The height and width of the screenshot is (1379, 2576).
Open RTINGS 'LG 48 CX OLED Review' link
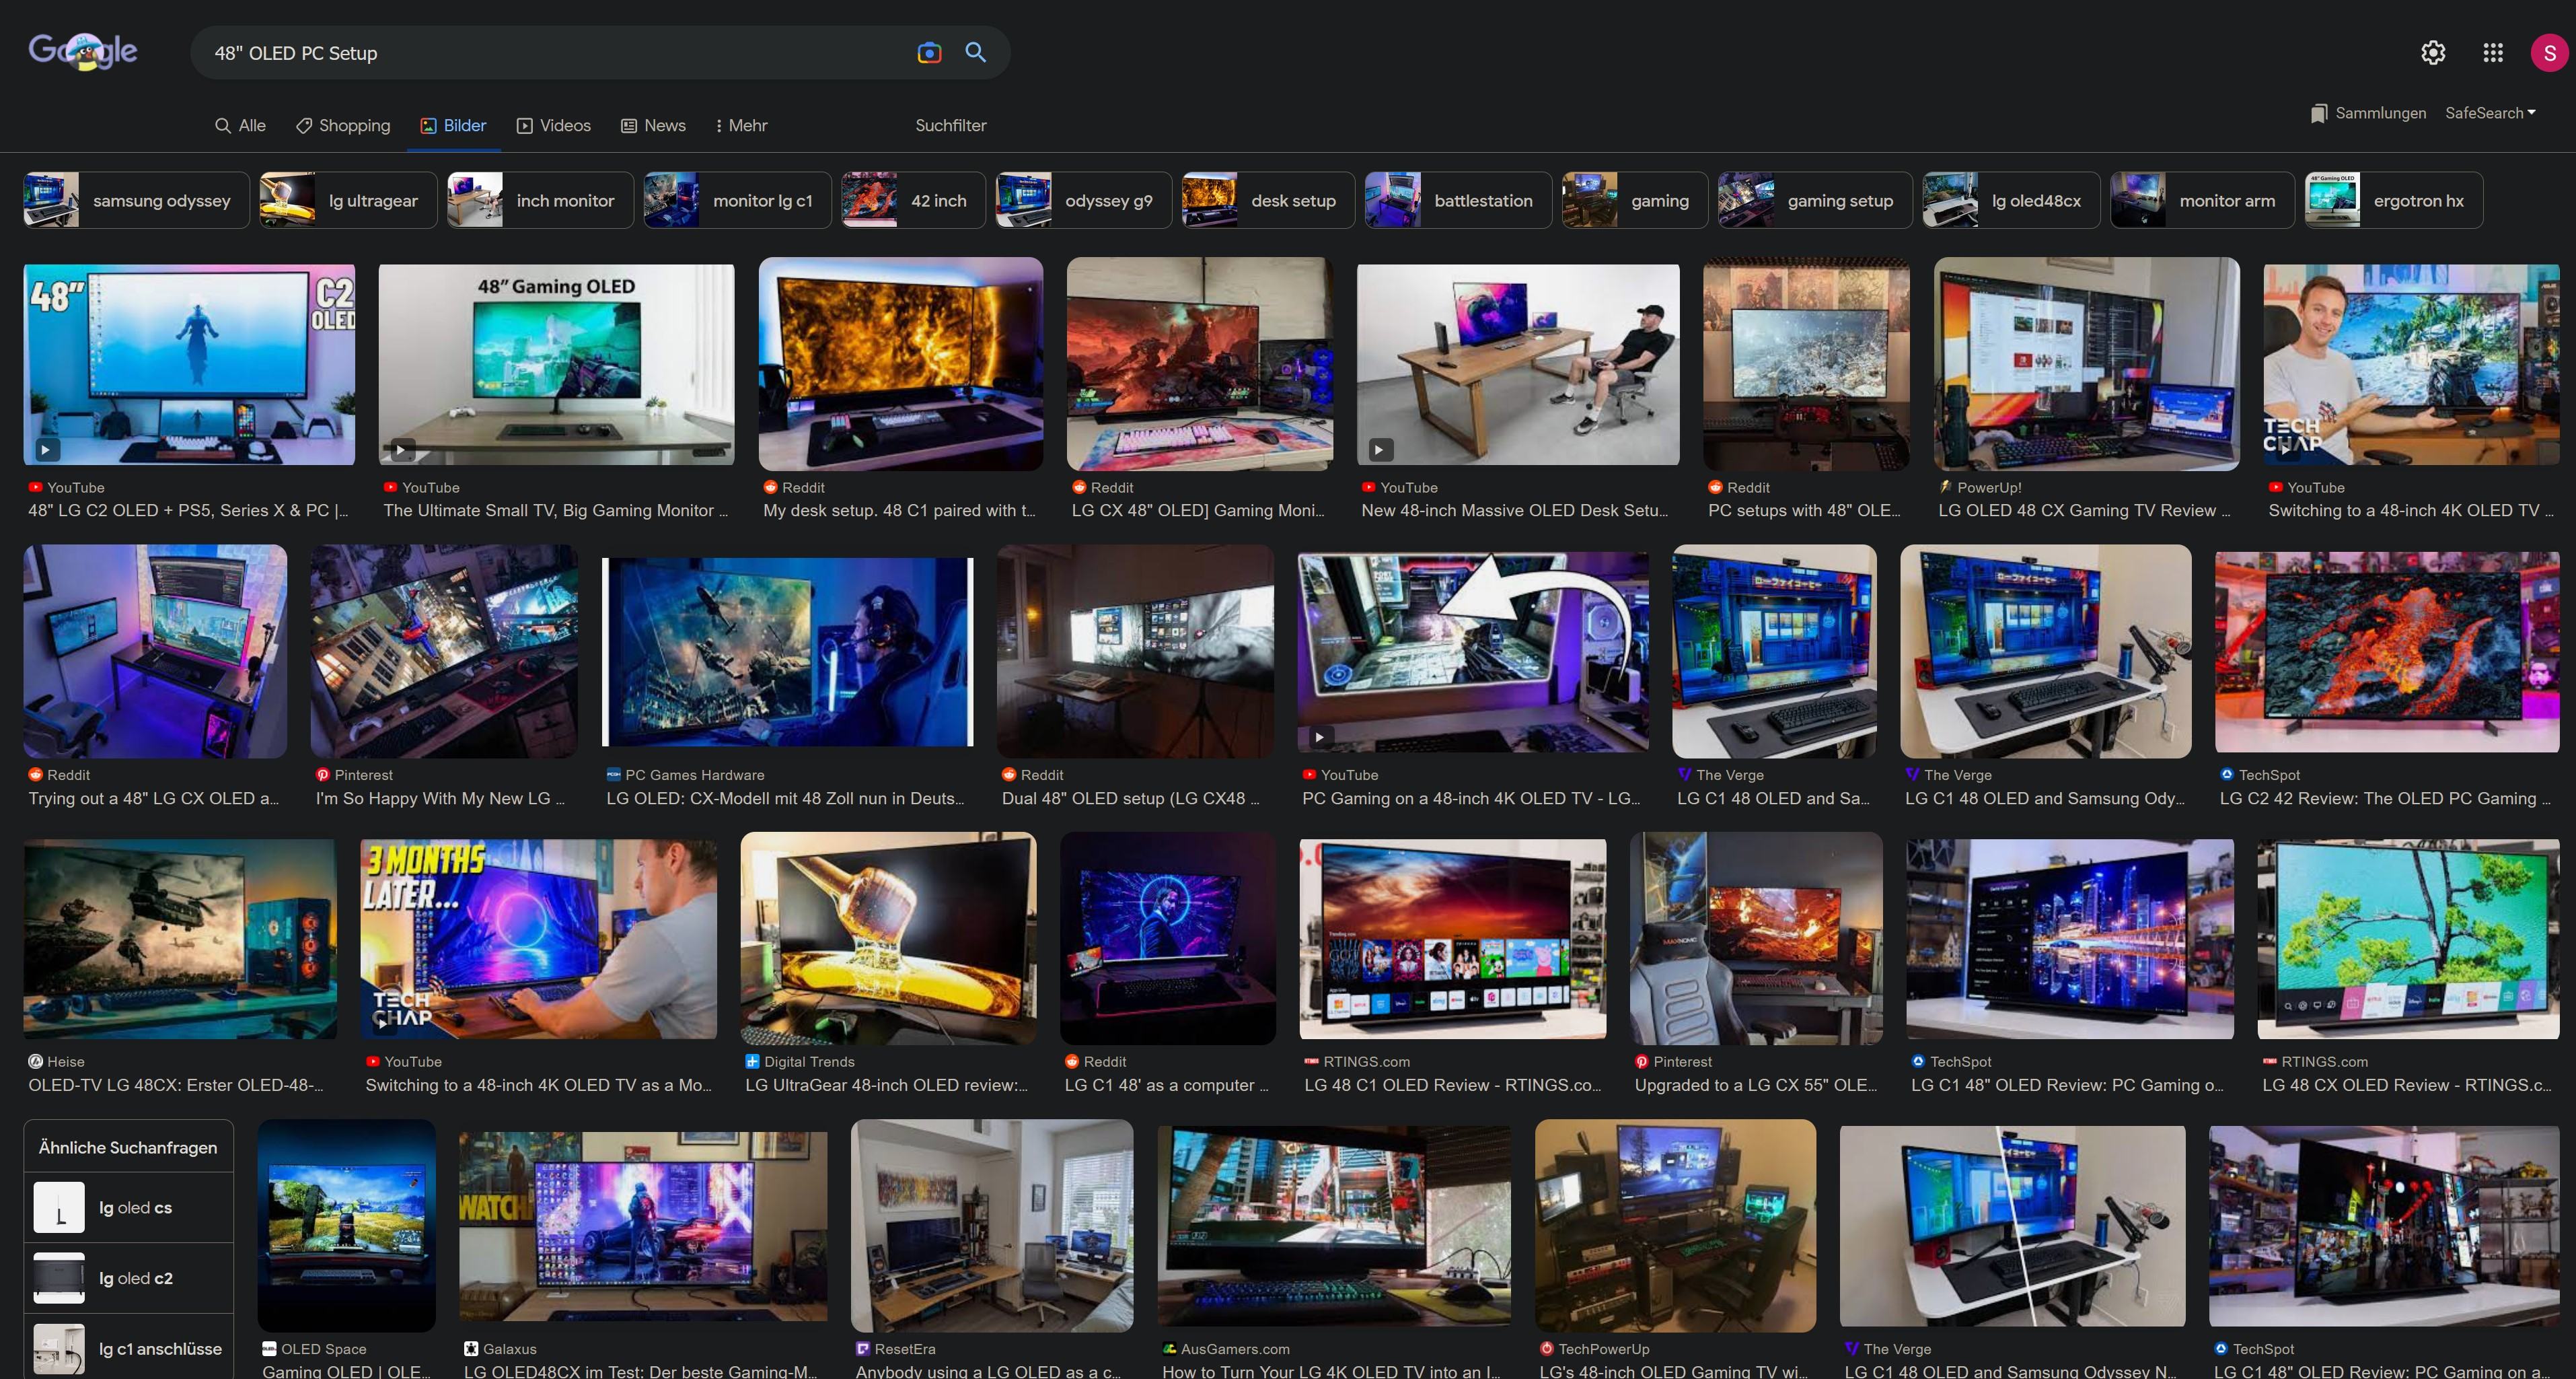(x=2407, y=1086)
